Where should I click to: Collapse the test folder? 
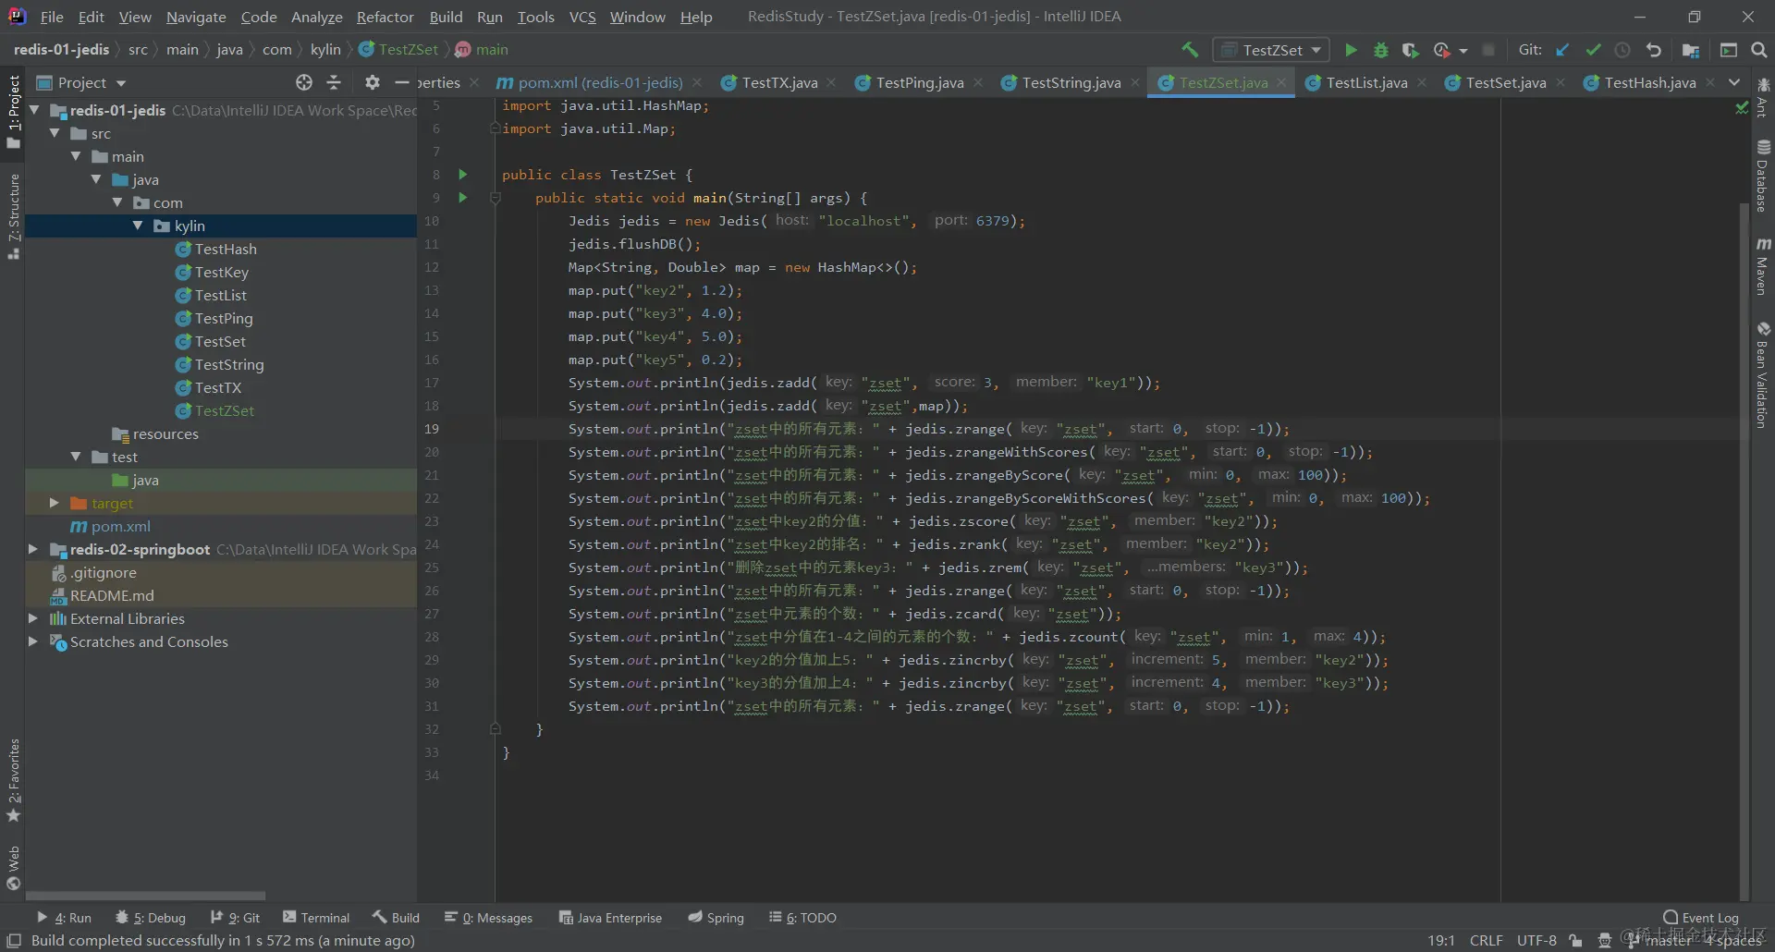point(76,457)
